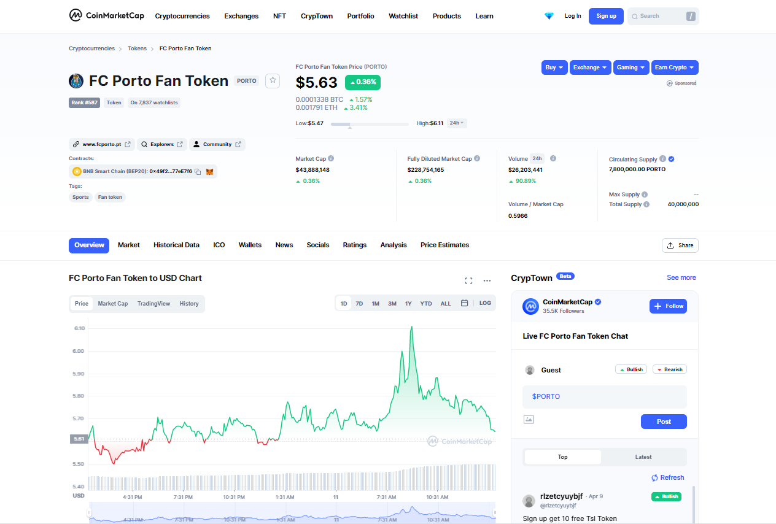The height and width of the screenshot is (524, 776).
Task: Click Circulating Supply verified checkmark badge
Action: click(672, 159)
